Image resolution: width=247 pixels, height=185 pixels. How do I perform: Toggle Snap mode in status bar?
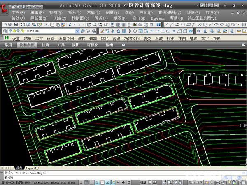click(81, 183)
